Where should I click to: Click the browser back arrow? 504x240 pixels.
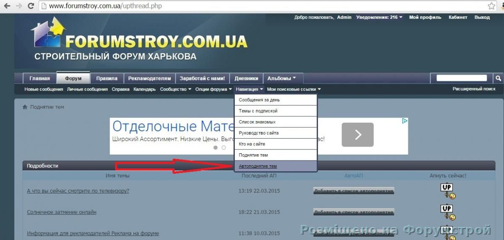7,6
